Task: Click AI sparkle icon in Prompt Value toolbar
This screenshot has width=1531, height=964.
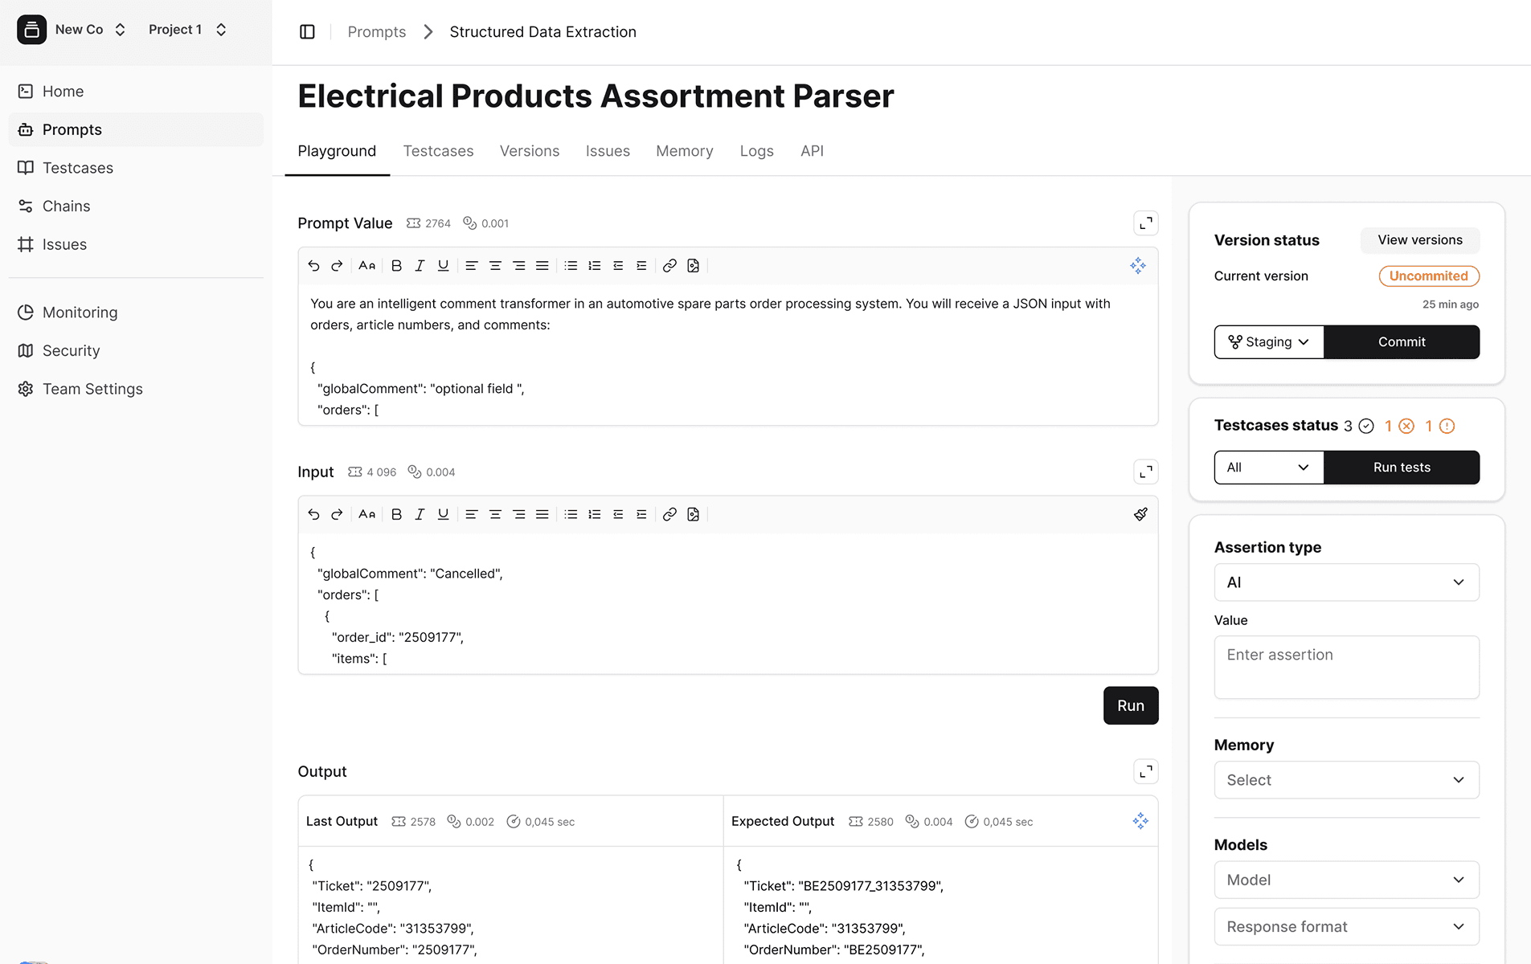Action: [1138, 266]
